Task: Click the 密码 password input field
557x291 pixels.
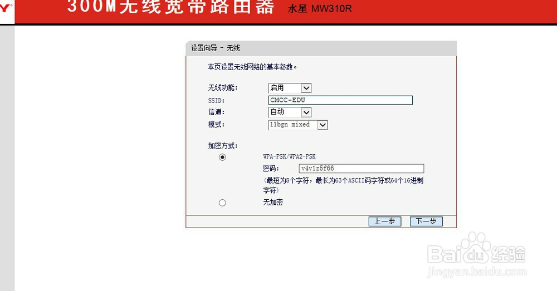Action: coord(361,169)
